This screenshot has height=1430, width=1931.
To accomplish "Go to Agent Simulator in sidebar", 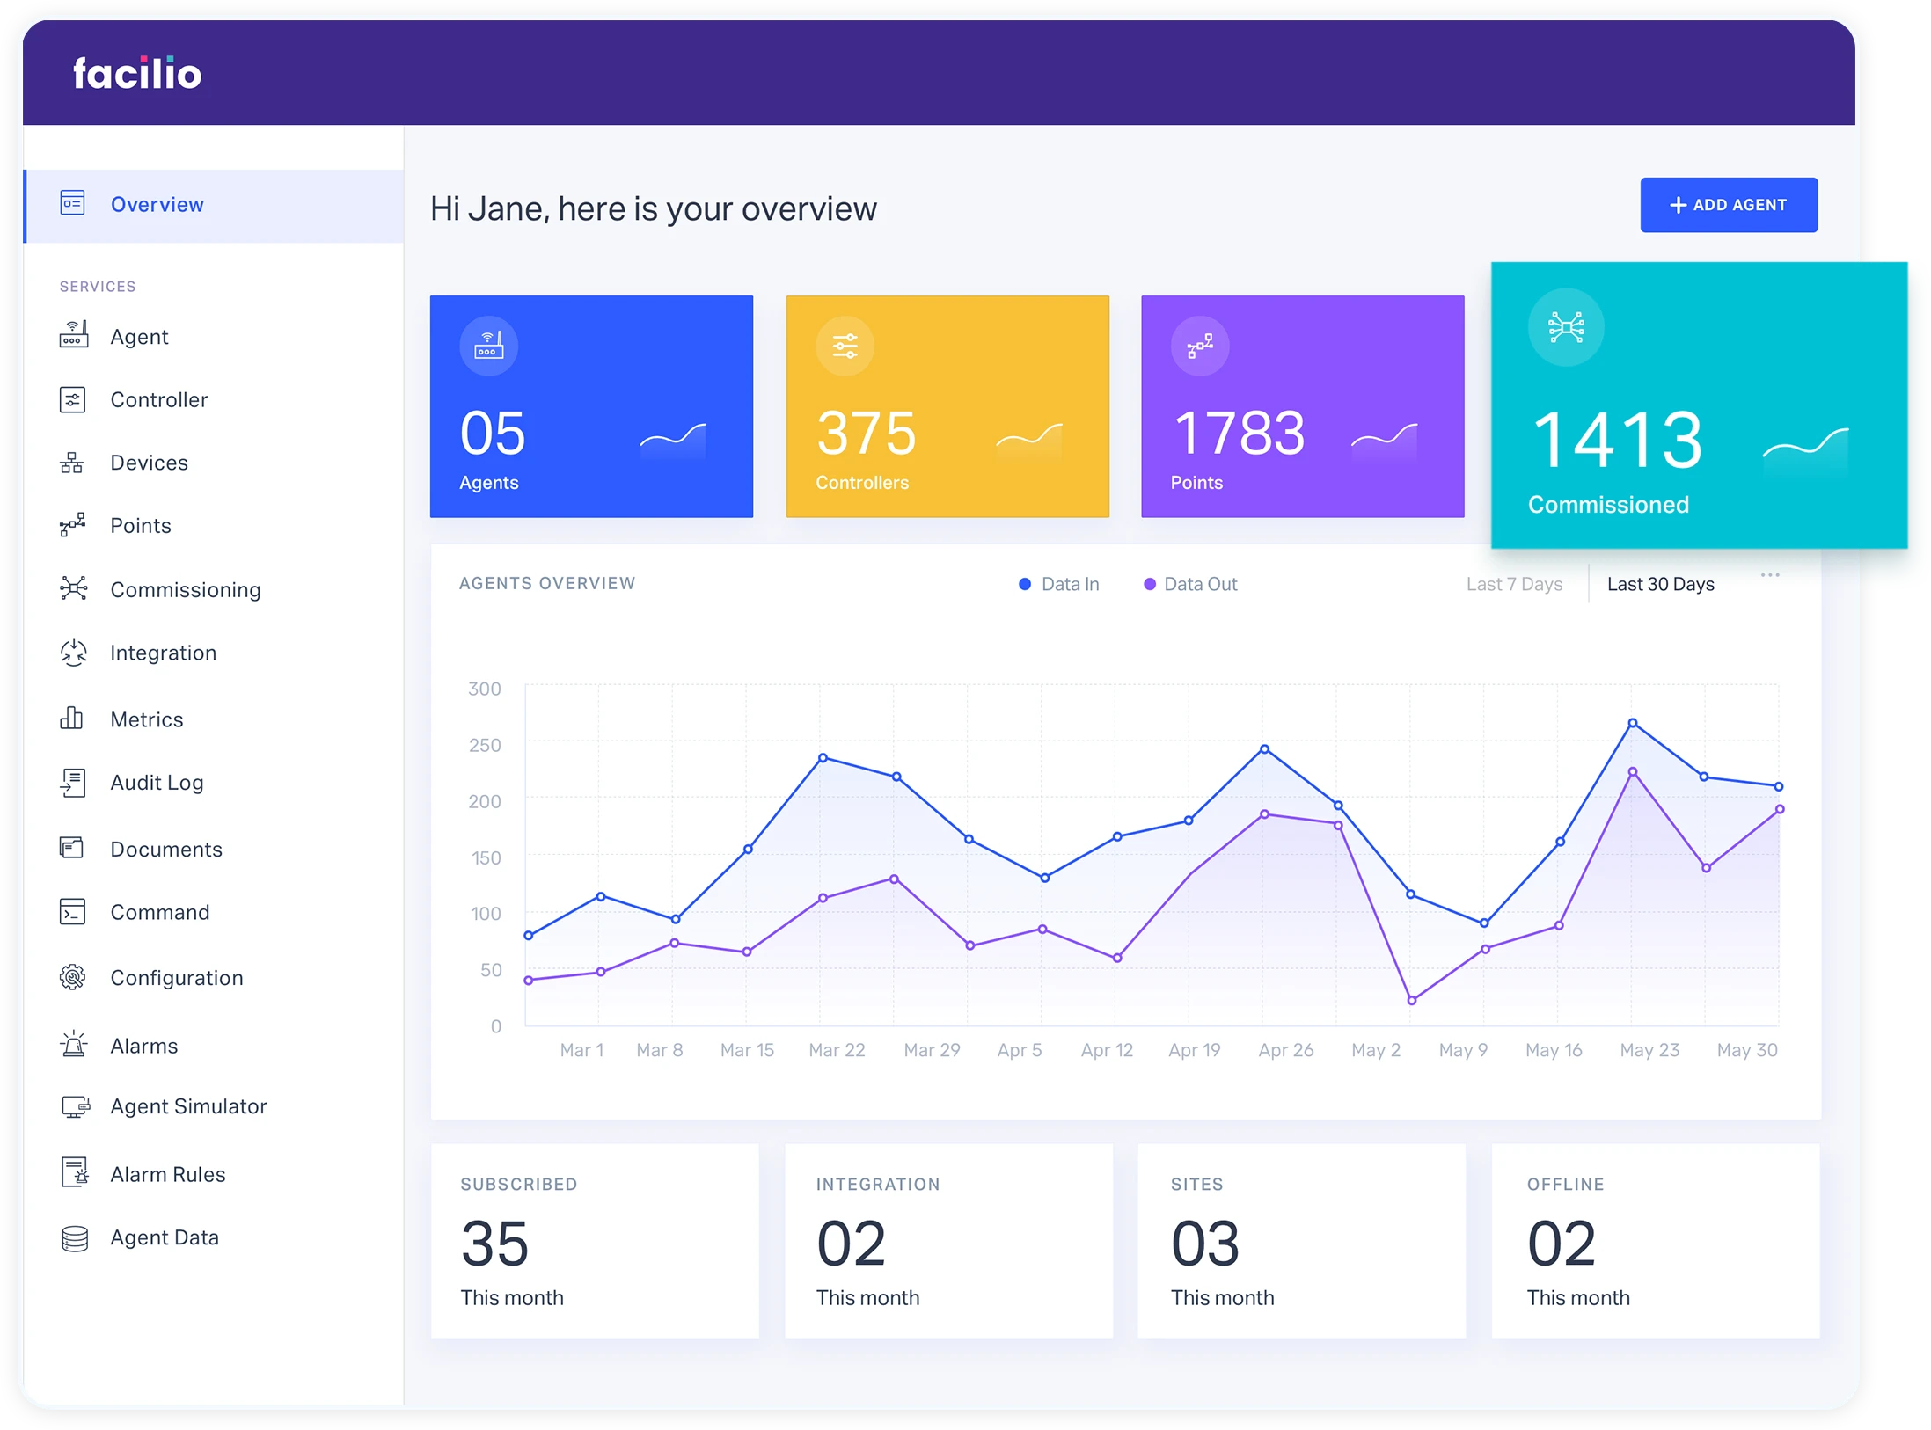I will (187, 1106).
